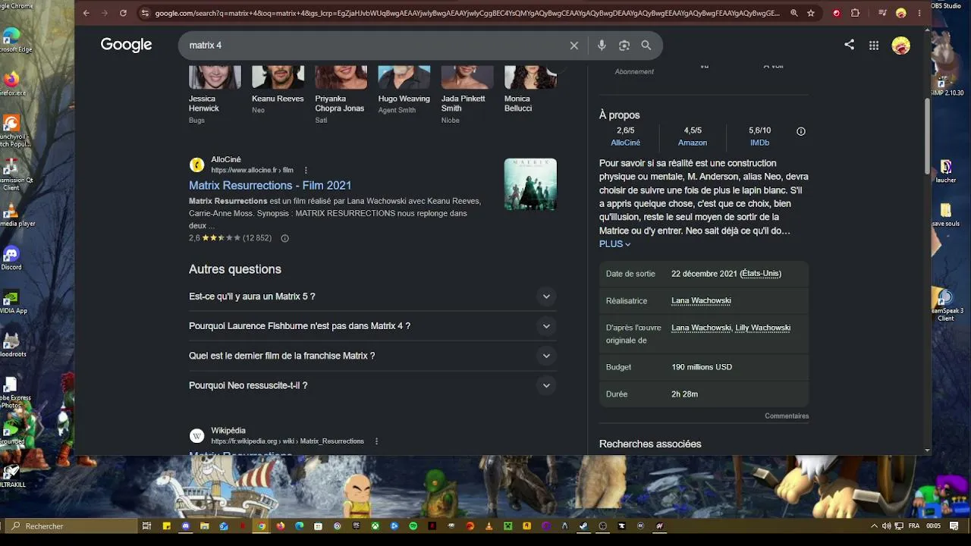Focus the Google search field
The image size is (971, 546).
[x=375, y=45]
